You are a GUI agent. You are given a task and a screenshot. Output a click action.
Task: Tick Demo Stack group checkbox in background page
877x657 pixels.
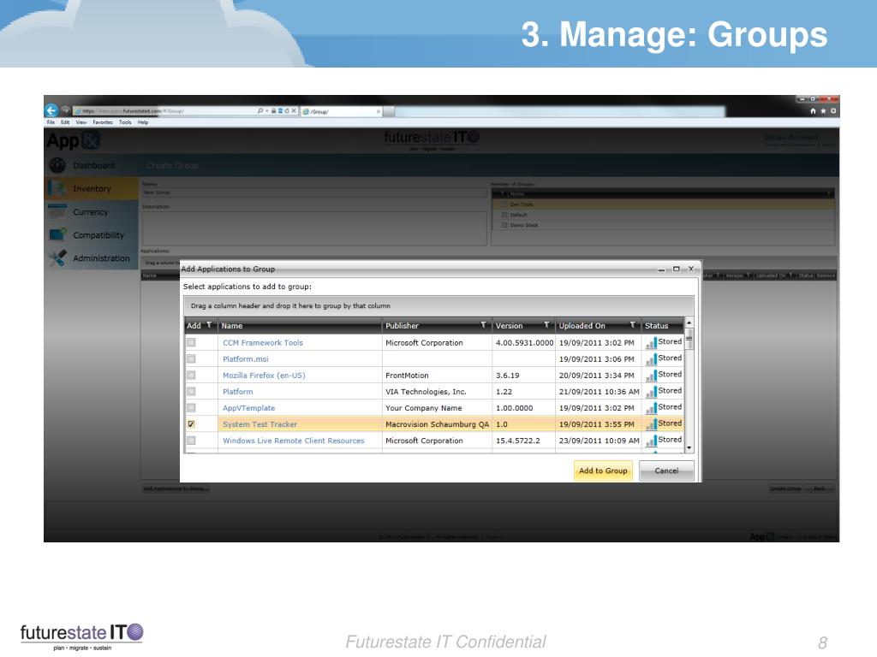(504, 225)
